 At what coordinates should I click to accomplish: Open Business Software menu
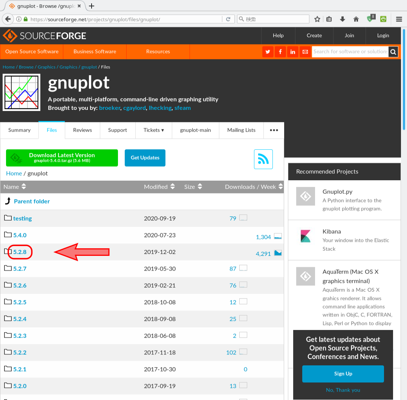point(95,52)
